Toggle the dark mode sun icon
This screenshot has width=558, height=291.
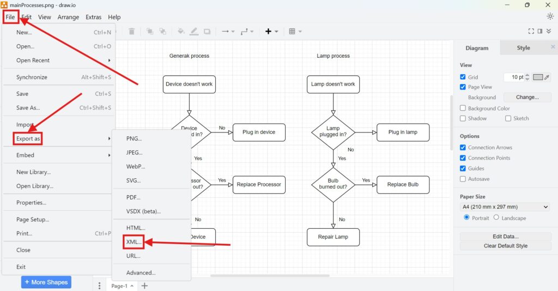click(x=550, y=16)
